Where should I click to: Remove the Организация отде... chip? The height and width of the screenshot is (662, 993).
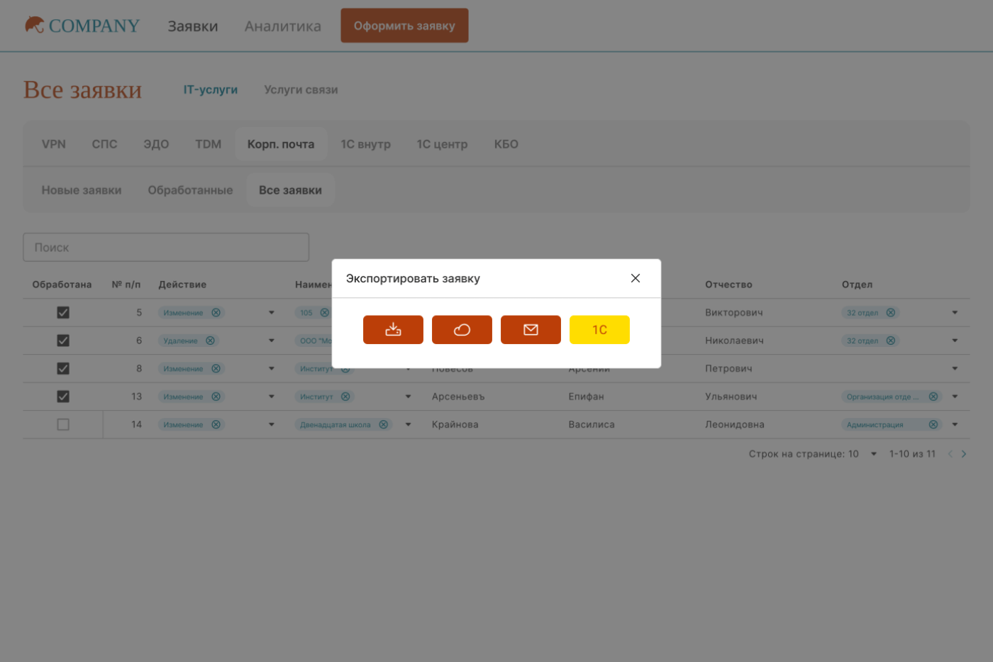point(933,397)
